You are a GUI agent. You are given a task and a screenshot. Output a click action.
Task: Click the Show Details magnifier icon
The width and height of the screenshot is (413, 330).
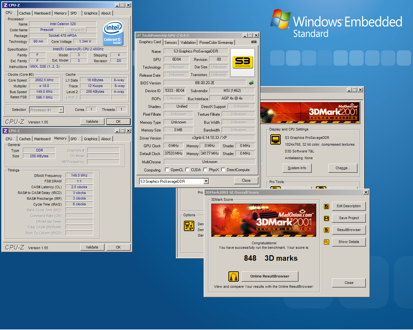click(327, 242)
